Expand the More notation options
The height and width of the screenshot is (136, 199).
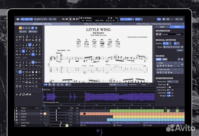point(180,50)
